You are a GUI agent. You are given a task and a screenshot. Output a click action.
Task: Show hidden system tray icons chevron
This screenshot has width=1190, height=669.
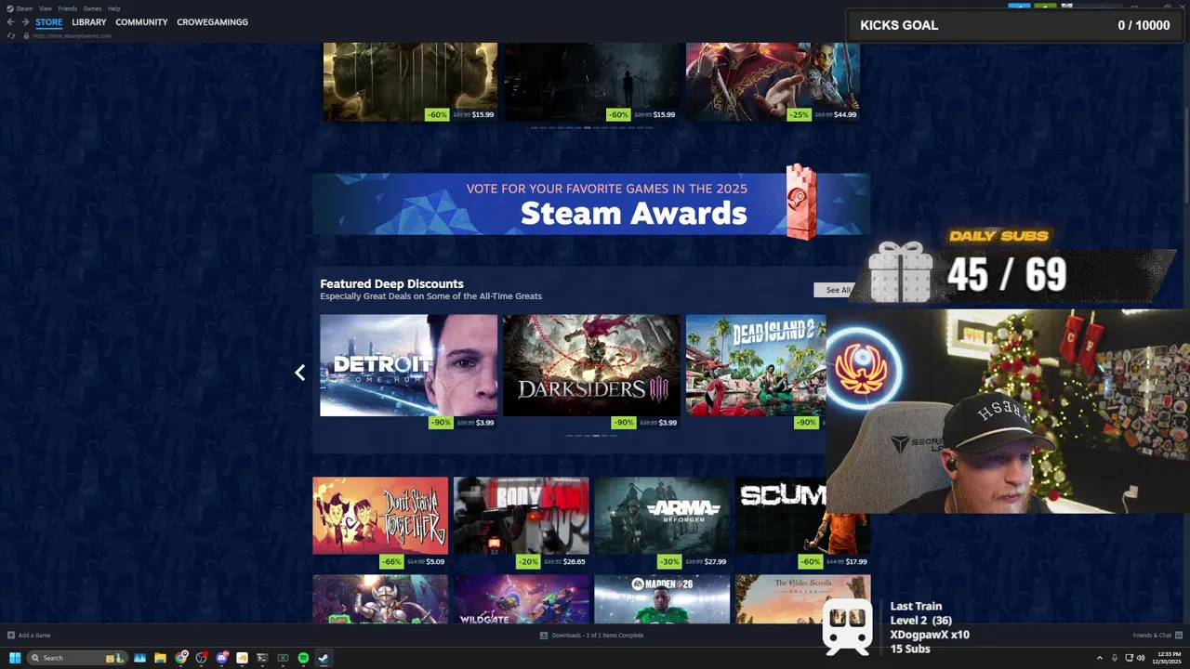(x=1100, y=658)
